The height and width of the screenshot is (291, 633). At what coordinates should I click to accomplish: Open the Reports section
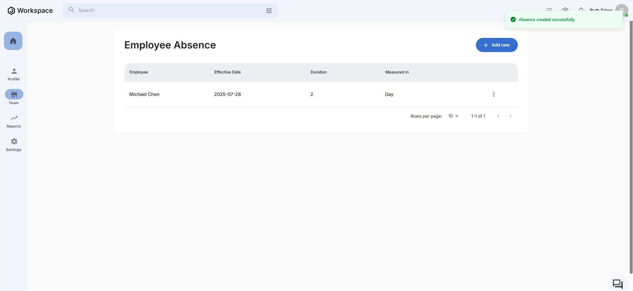click(14, 121)
